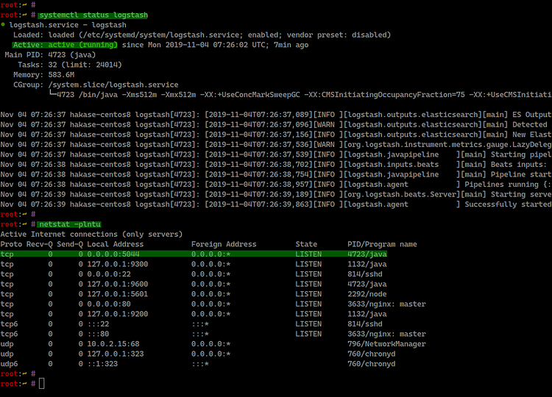Click the 'State' column header
The width and height of the screenshot is (552, 397).
click(x=306, y=244)
